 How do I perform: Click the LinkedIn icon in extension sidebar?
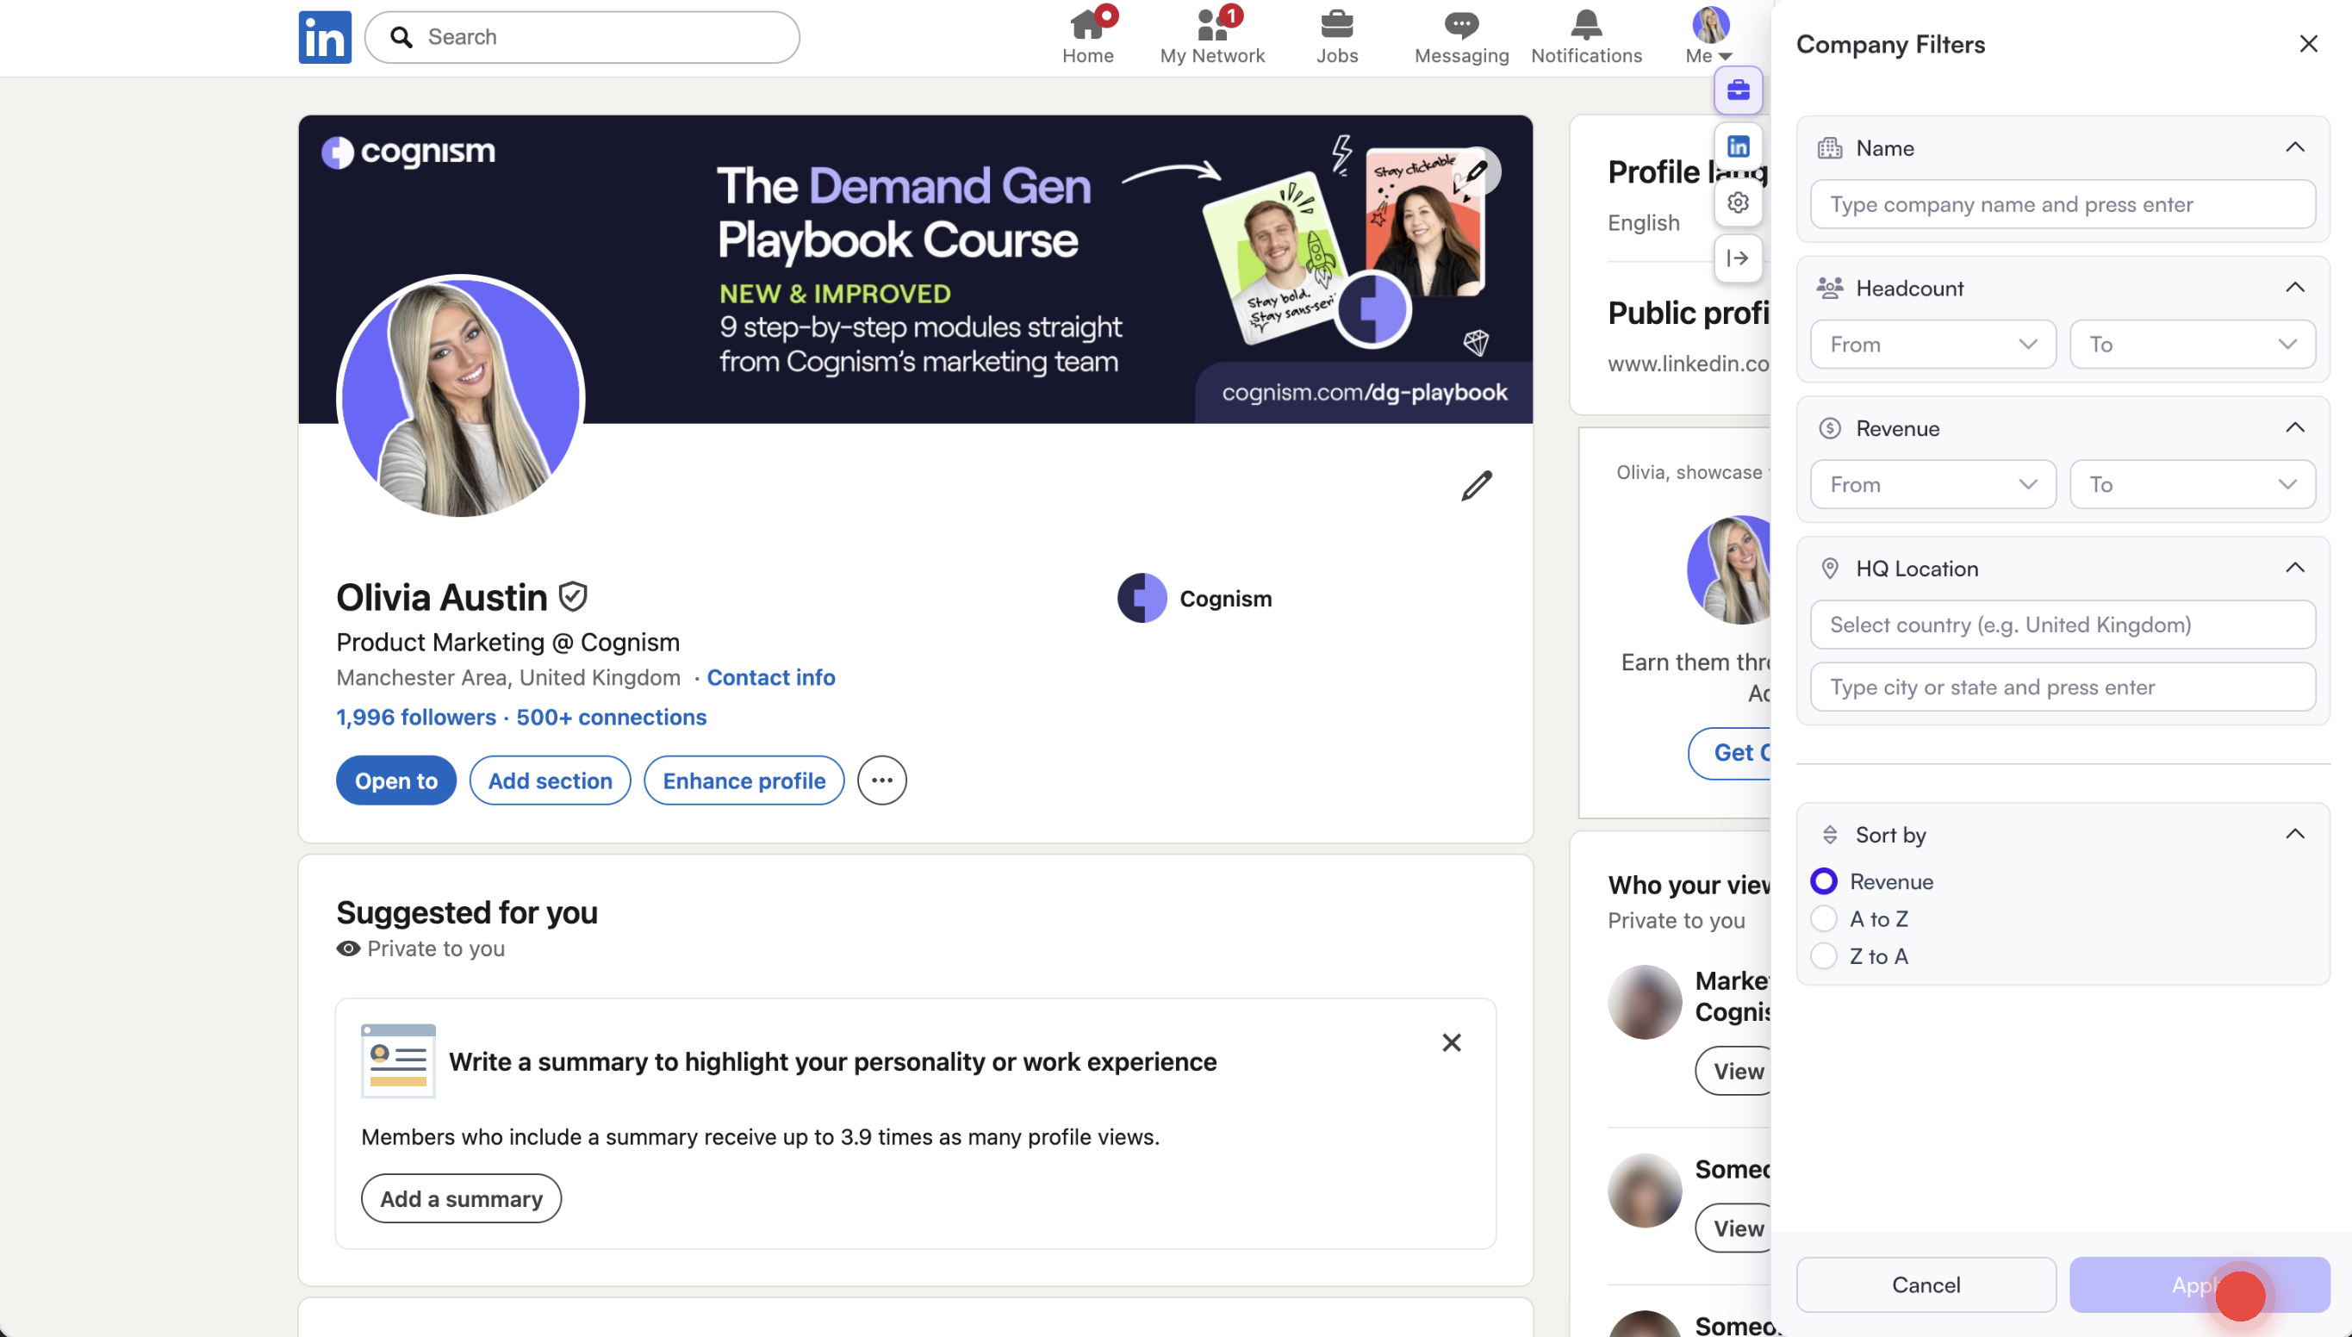[1738, 146]
